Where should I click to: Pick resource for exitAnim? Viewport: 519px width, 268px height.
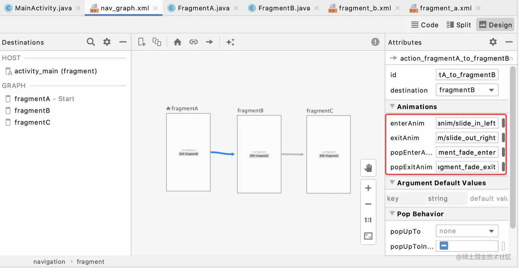click(x=503, y=138)
